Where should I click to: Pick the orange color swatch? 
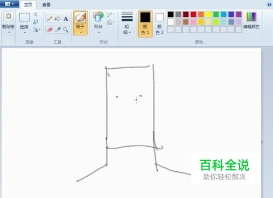201,14
